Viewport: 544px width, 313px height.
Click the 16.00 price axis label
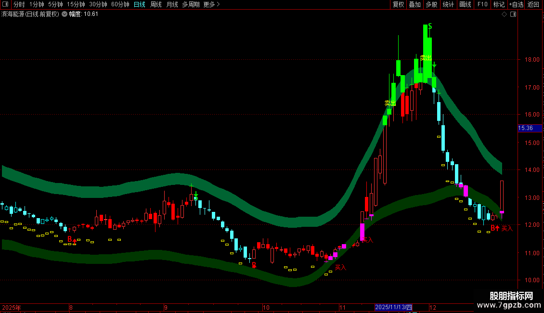point(532,115)
